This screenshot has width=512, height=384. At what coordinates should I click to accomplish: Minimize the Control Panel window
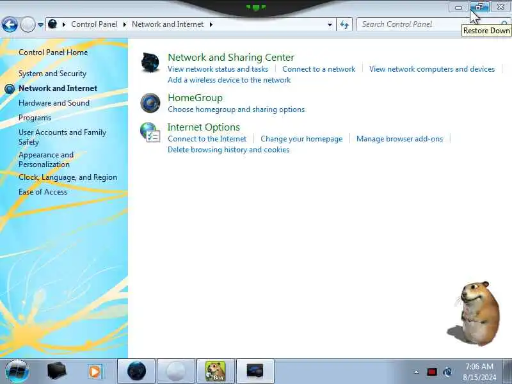tap(458, 7)
